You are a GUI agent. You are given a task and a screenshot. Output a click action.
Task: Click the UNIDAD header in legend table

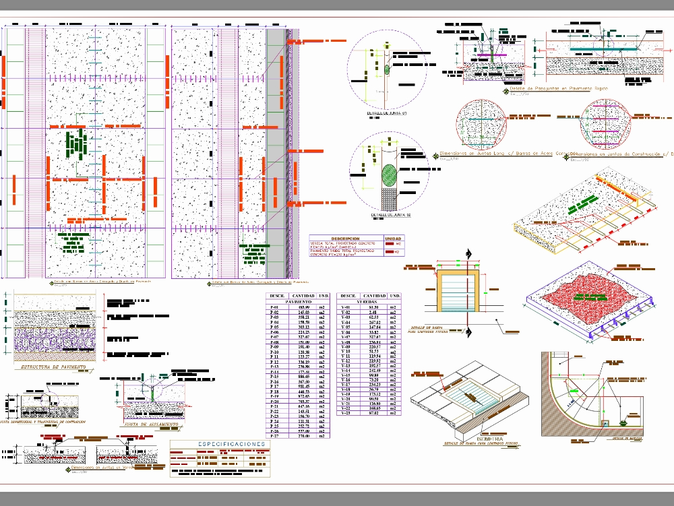click(392, 238)
